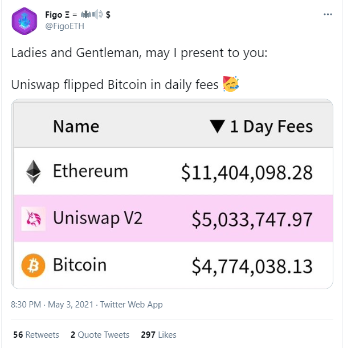343x348 pixels.
Task: Click the Ethereum diamond logo
Action: coord(34,171)
